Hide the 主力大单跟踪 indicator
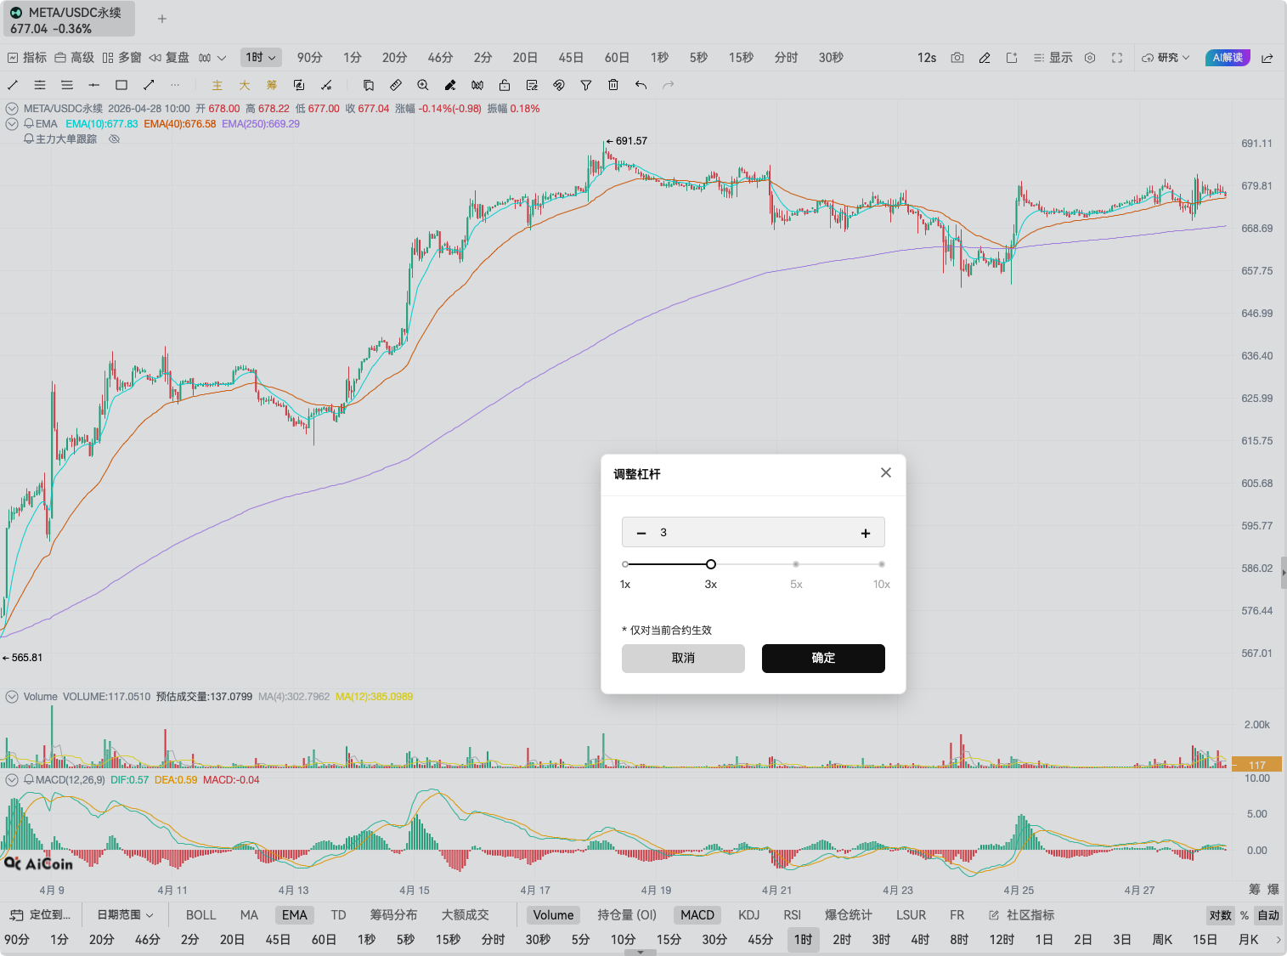This screenshot has height=956, width=1287. coord(114,139)
